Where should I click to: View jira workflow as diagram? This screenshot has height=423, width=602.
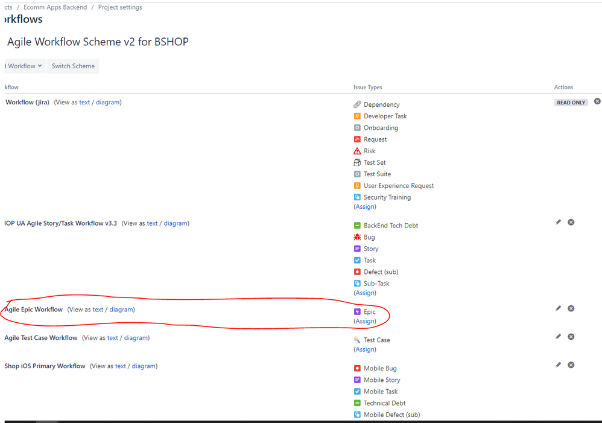(108, 102)
